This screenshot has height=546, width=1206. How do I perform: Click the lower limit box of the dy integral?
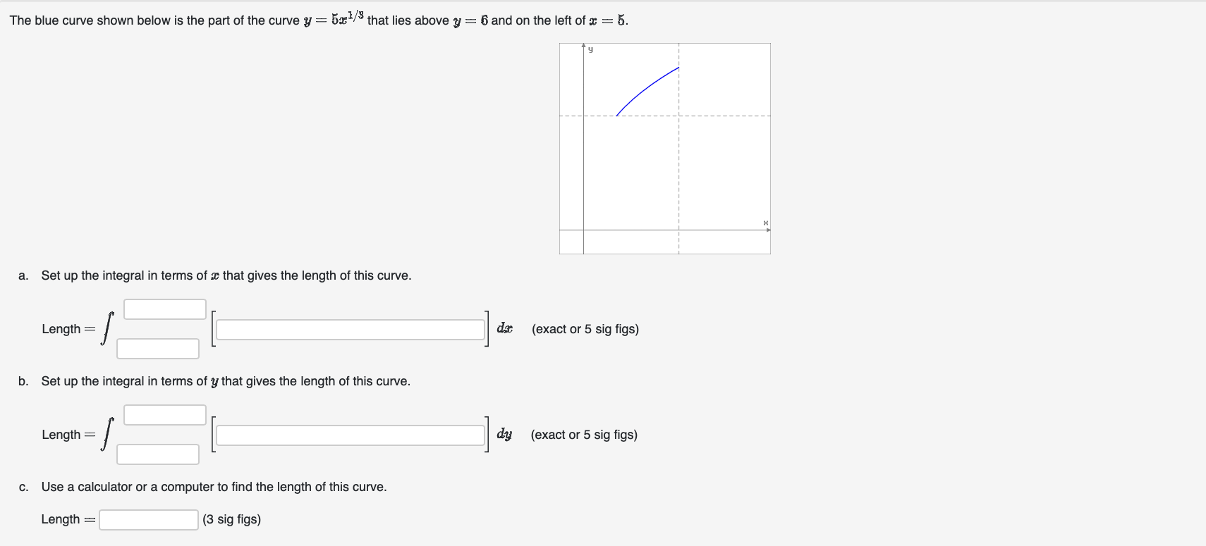tap(157, 454)
